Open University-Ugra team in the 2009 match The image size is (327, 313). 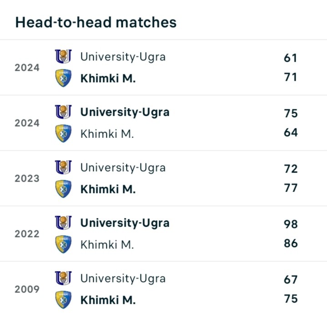tap(123, 278)
